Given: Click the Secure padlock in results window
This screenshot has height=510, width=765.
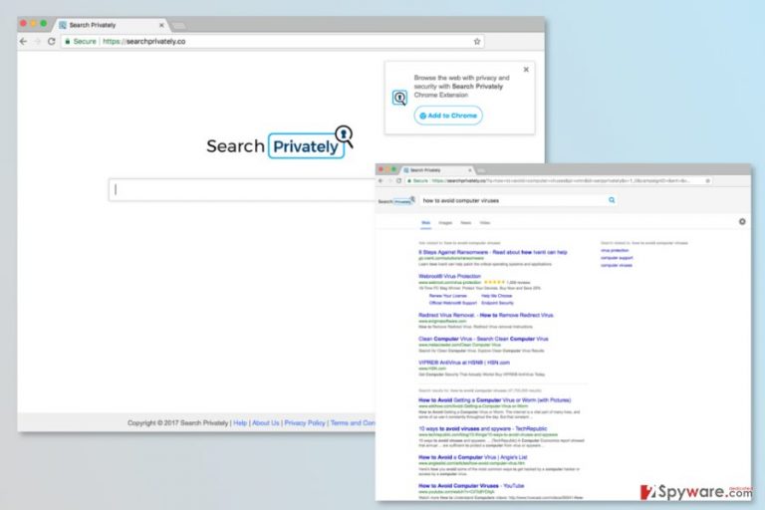Looking at the screenshot, I should coord(409,180).
